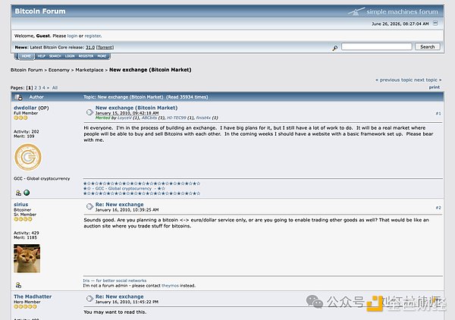Click dwdollar's GCC coin avatar
This screenshot has height=320, width=455.
[28, 157]
